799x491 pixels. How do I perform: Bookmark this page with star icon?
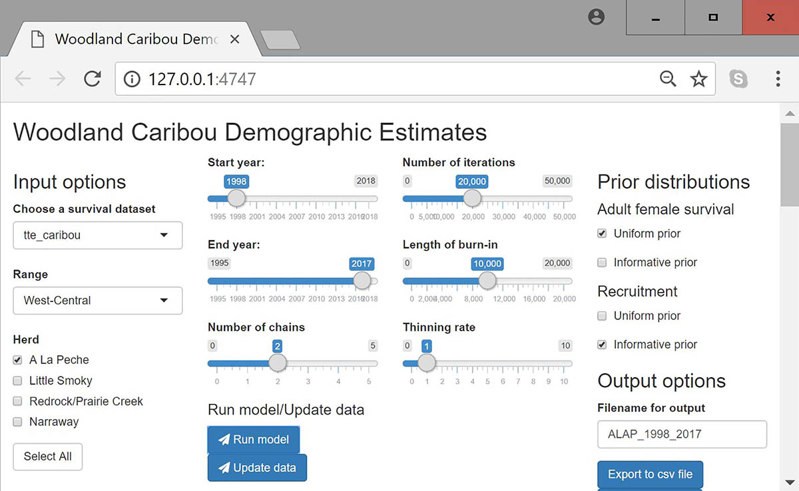pyautogui.click(x=698, y=79)
